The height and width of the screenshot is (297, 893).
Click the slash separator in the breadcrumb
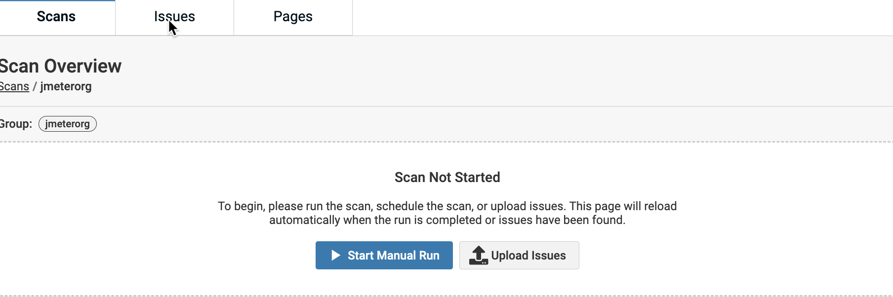tap(35, 87)
